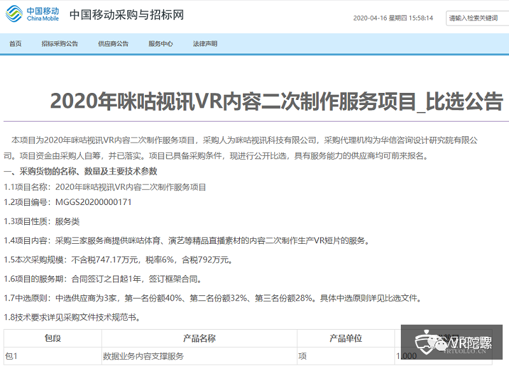509x366 pixels.
Task: Click the China Mobile logo icon
Action: (14, 13)
